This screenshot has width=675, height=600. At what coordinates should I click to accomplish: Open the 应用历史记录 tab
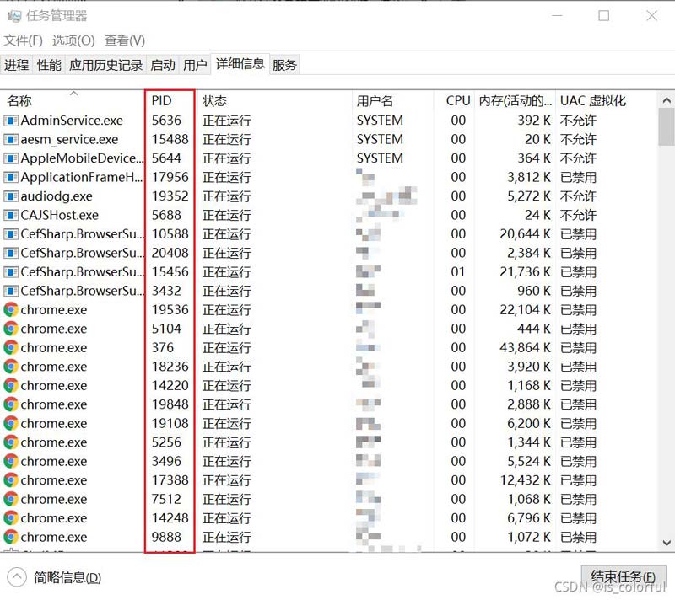click(106, 65)
